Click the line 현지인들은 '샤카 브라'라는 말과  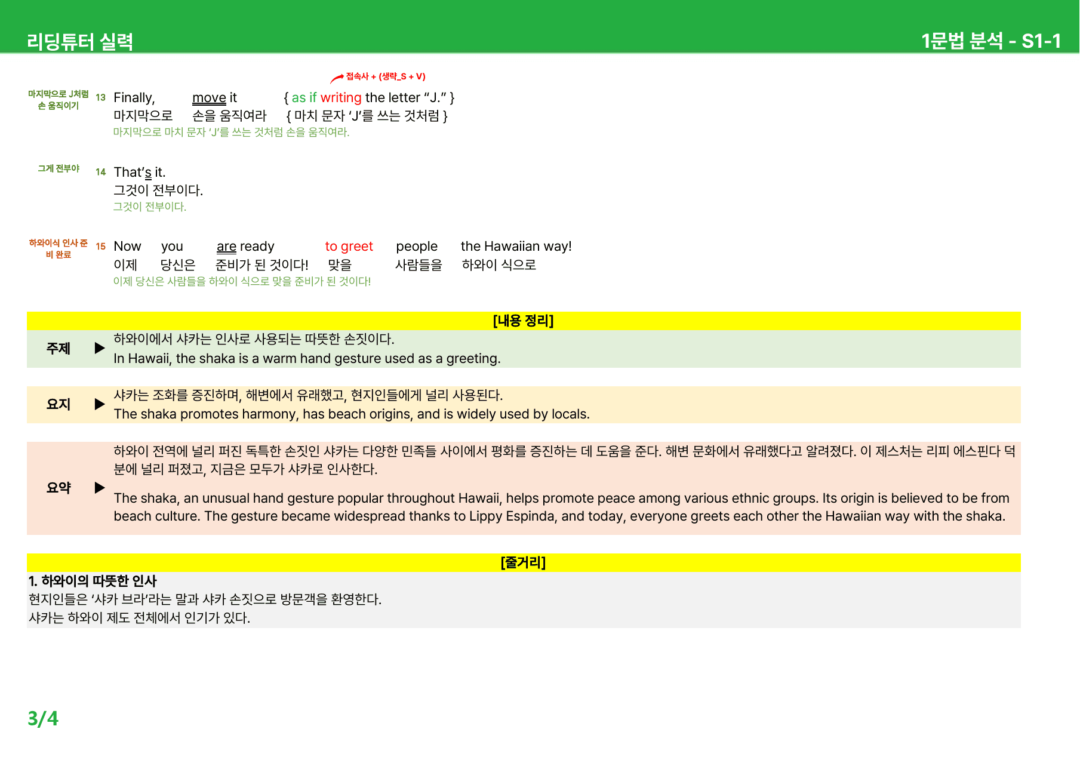point(205,599)
